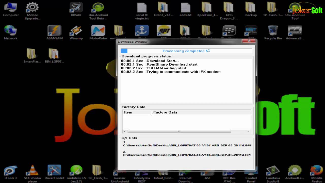Click the Factory Data scroll left arrow

click(125, 131)
